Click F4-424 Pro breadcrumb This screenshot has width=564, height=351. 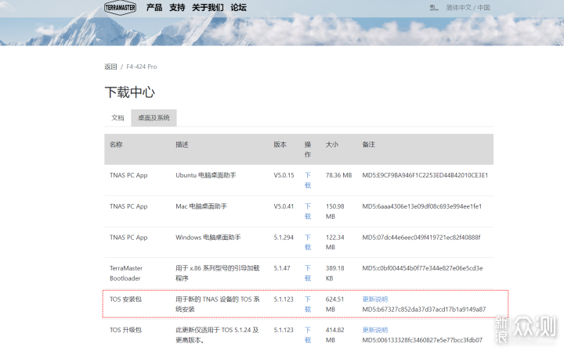click(x=141, y=66)
